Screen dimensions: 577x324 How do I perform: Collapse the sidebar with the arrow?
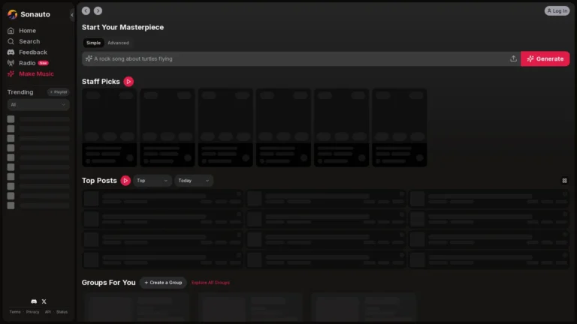pos(72,14)
